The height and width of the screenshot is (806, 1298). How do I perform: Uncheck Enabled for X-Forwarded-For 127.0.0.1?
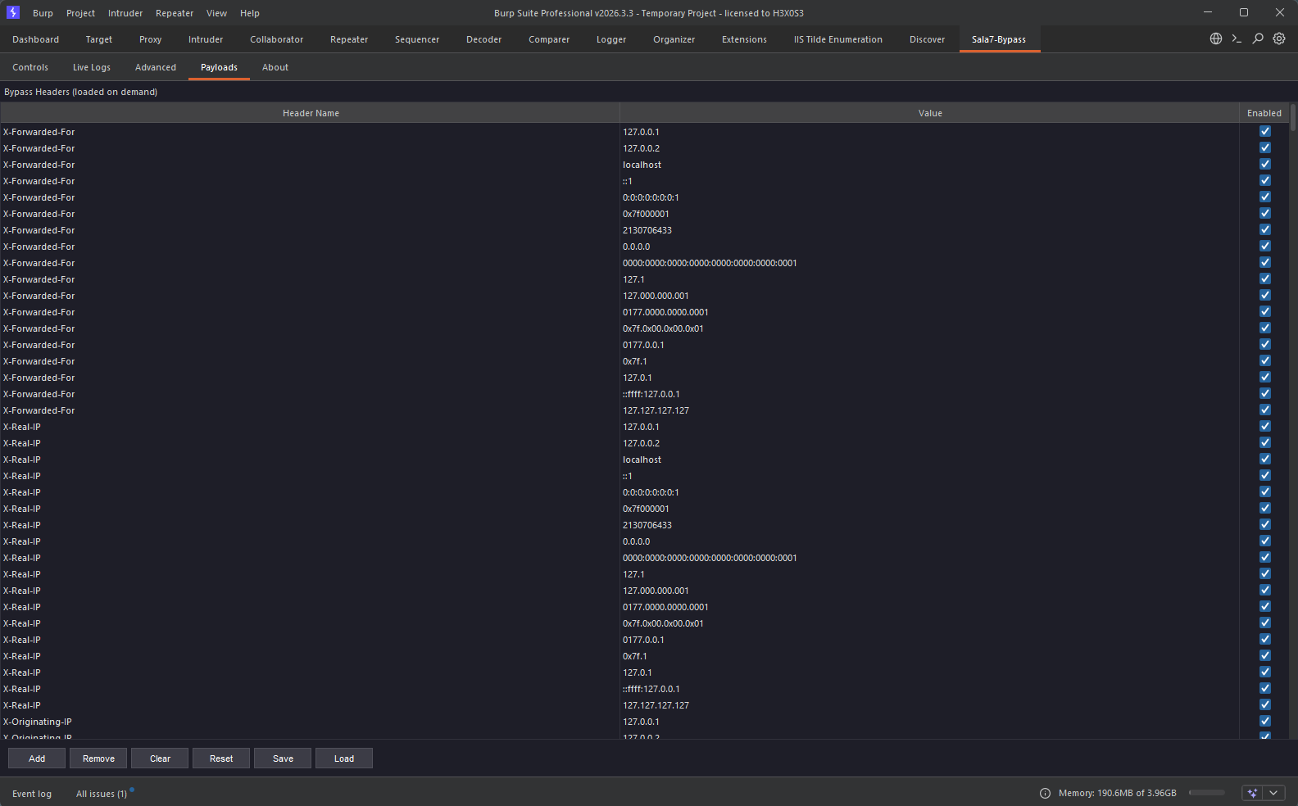point(1265,131)
